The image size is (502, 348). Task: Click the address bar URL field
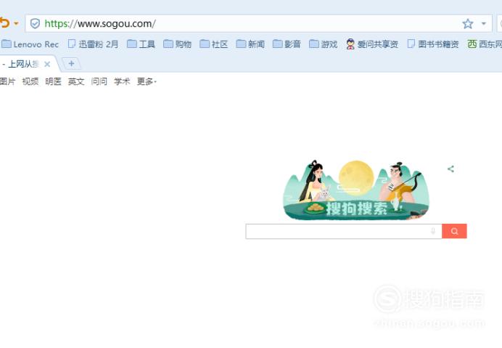259,23
